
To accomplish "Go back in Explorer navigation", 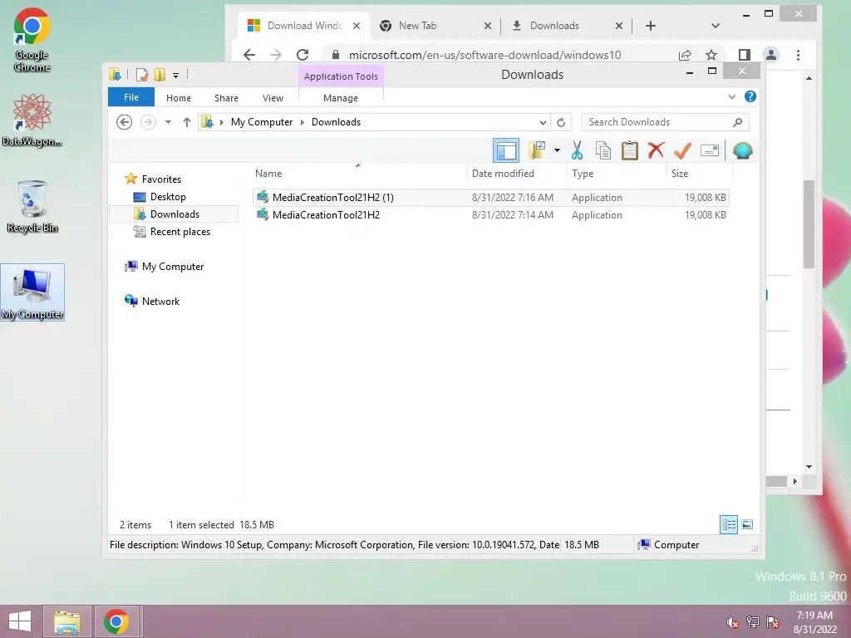I will tap(125, 122).
